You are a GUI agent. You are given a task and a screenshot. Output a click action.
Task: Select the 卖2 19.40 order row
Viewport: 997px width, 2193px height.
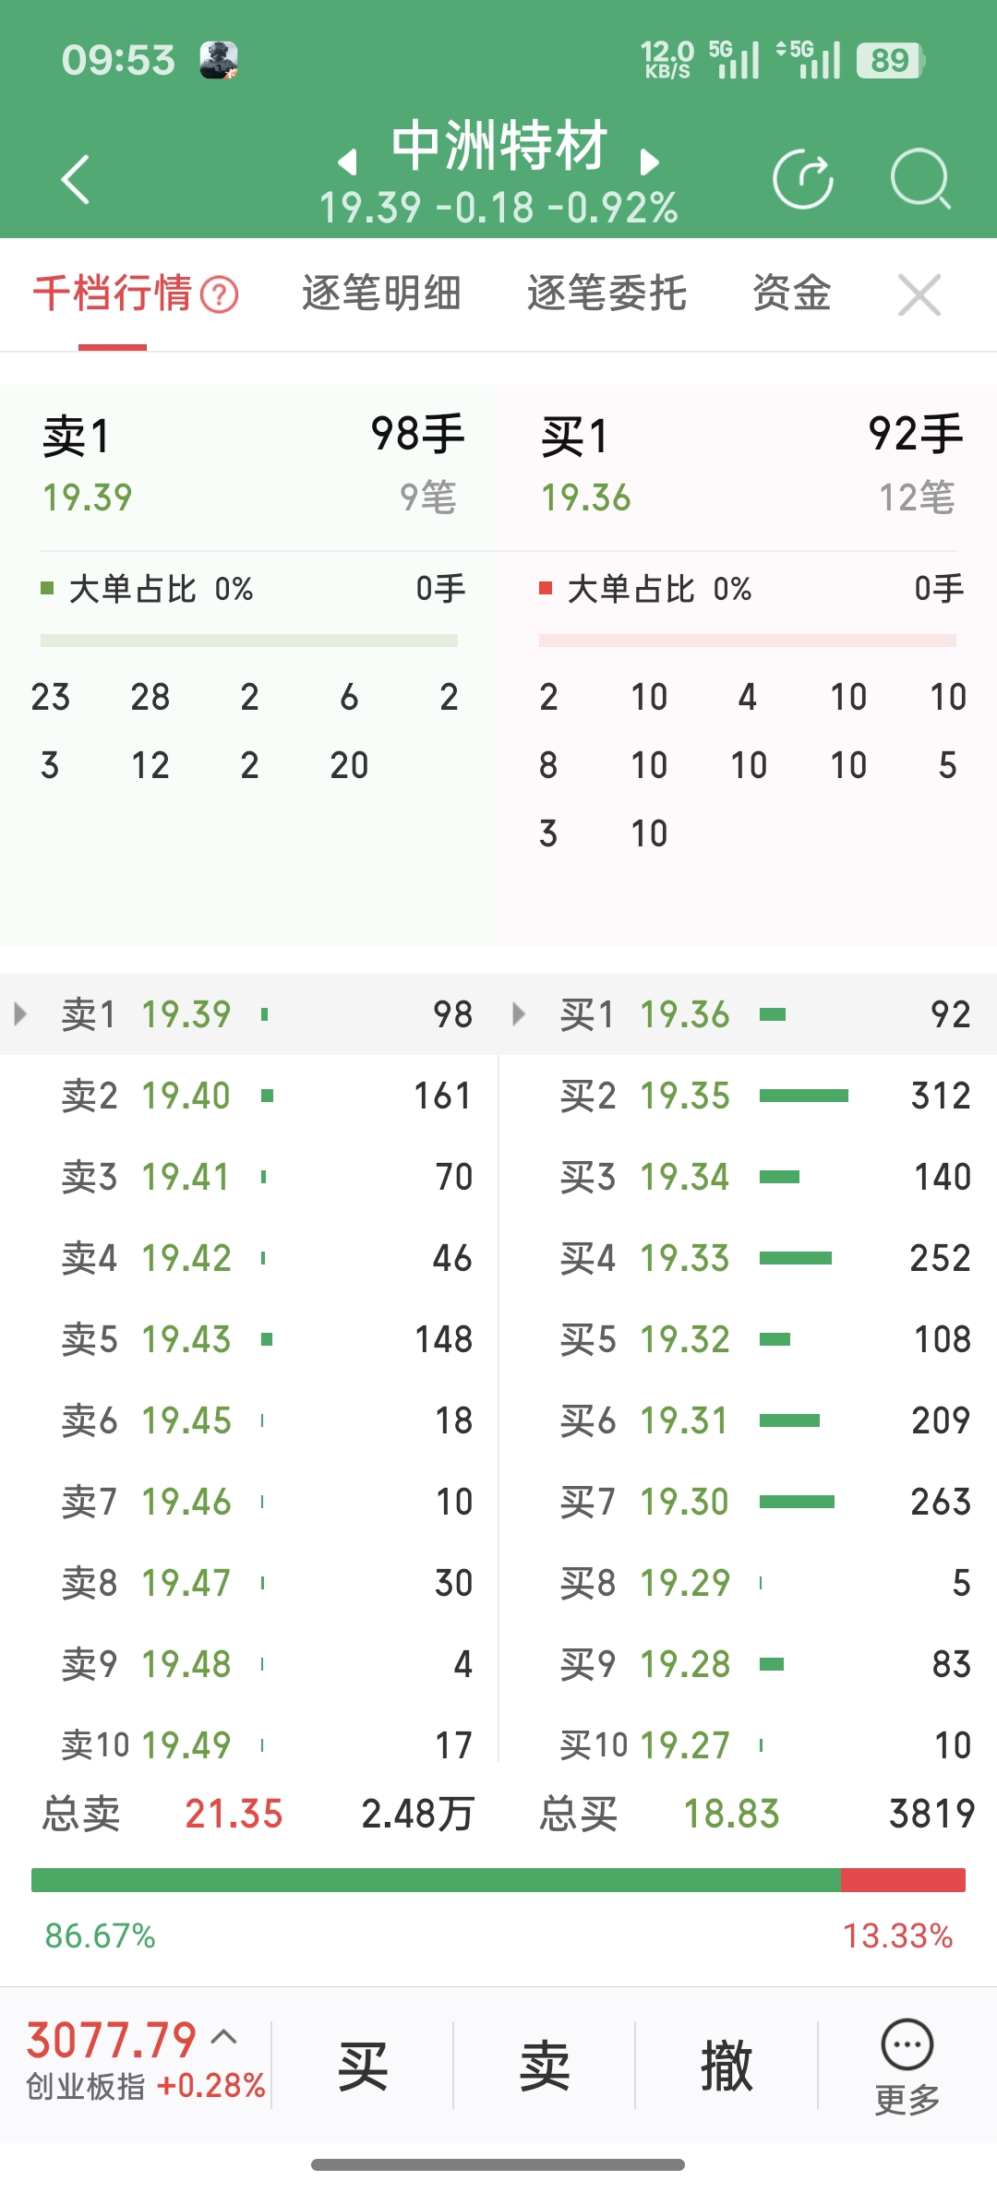click(249, 1096)
